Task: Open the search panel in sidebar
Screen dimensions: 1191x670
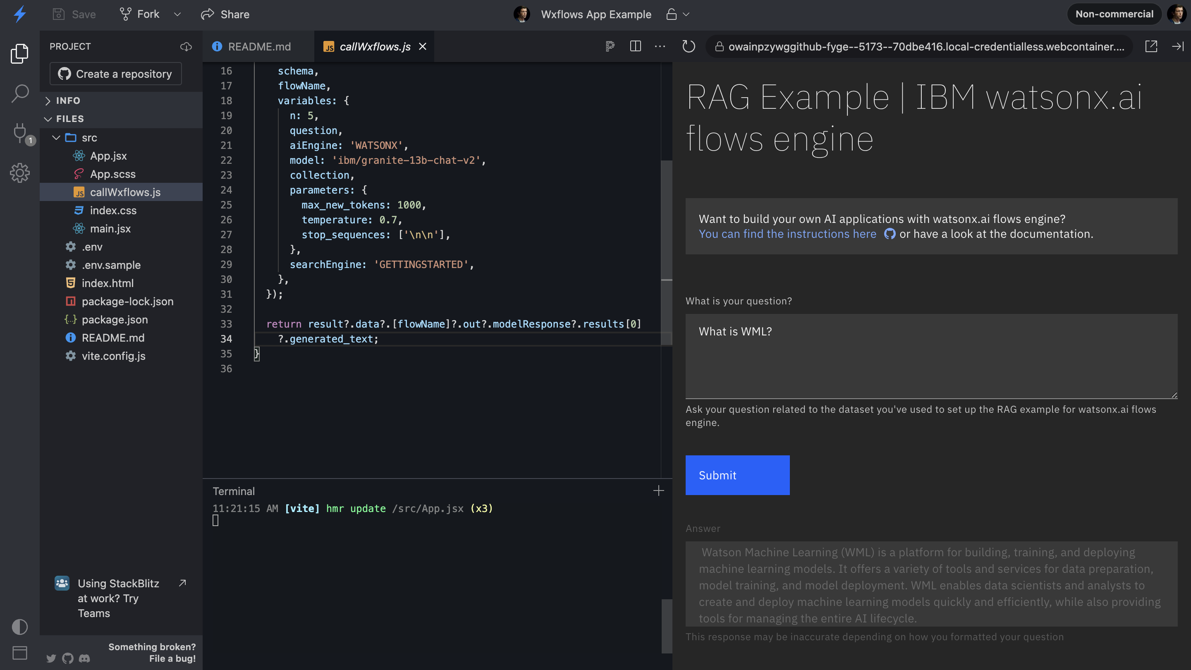Action: (x=20, y=93)
